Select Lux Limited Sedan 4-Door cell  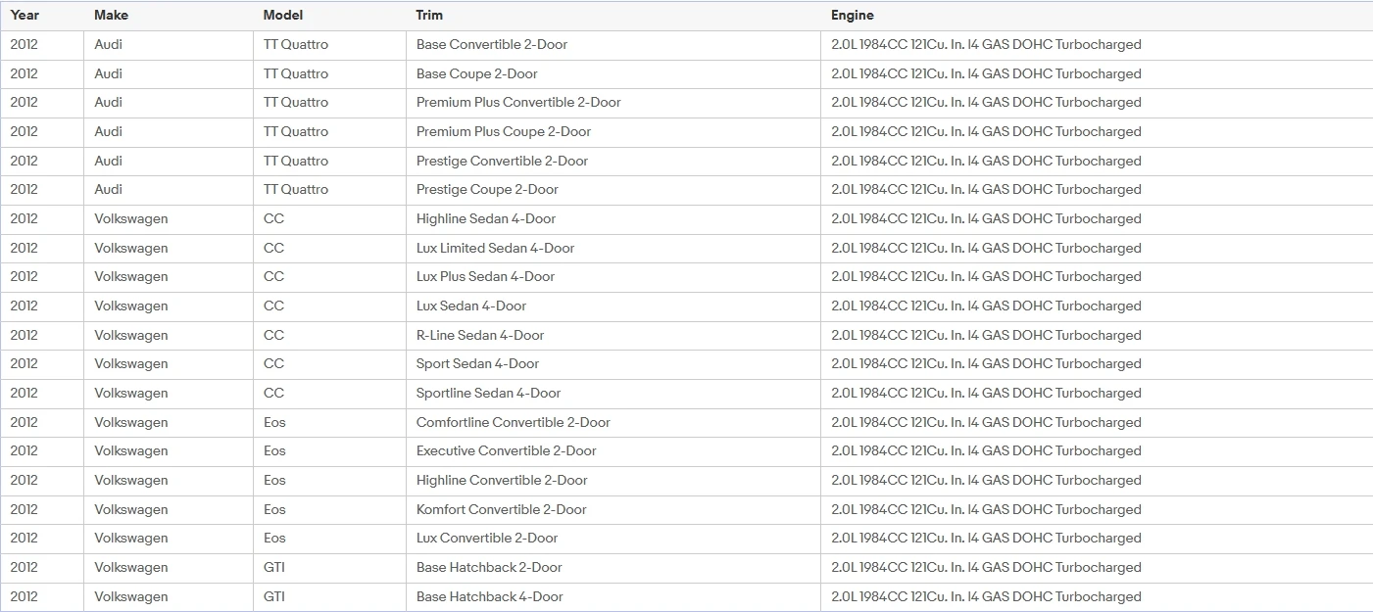pyautogui.click(x=613, y=249)
